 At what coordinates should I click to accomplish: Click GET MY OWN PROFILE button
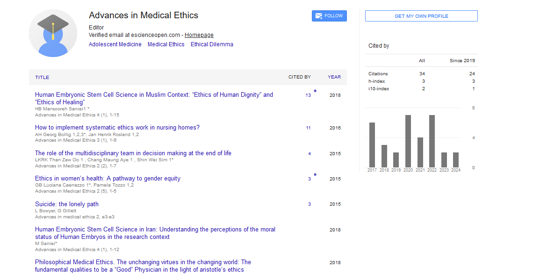[421, 16]
